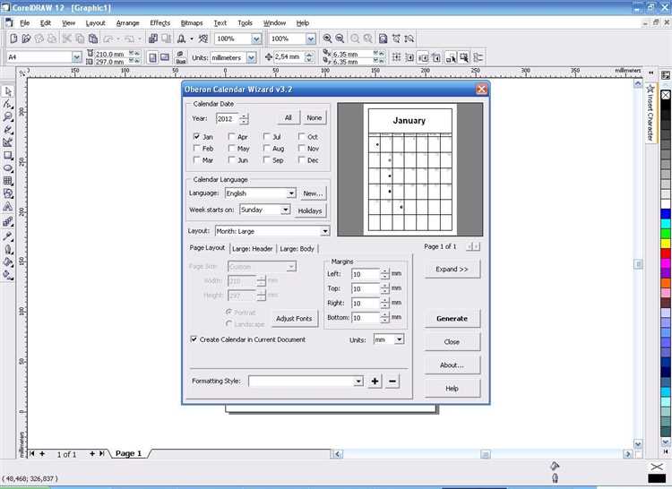Image resolution: width=672 pixels, height=489 pixels.
Task: Select the Freehand tool in toolbox
Action: (8, 130)
